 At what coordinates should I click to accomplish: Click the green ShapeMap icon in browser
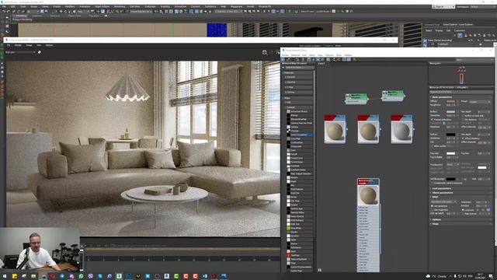tap(288, 228)
